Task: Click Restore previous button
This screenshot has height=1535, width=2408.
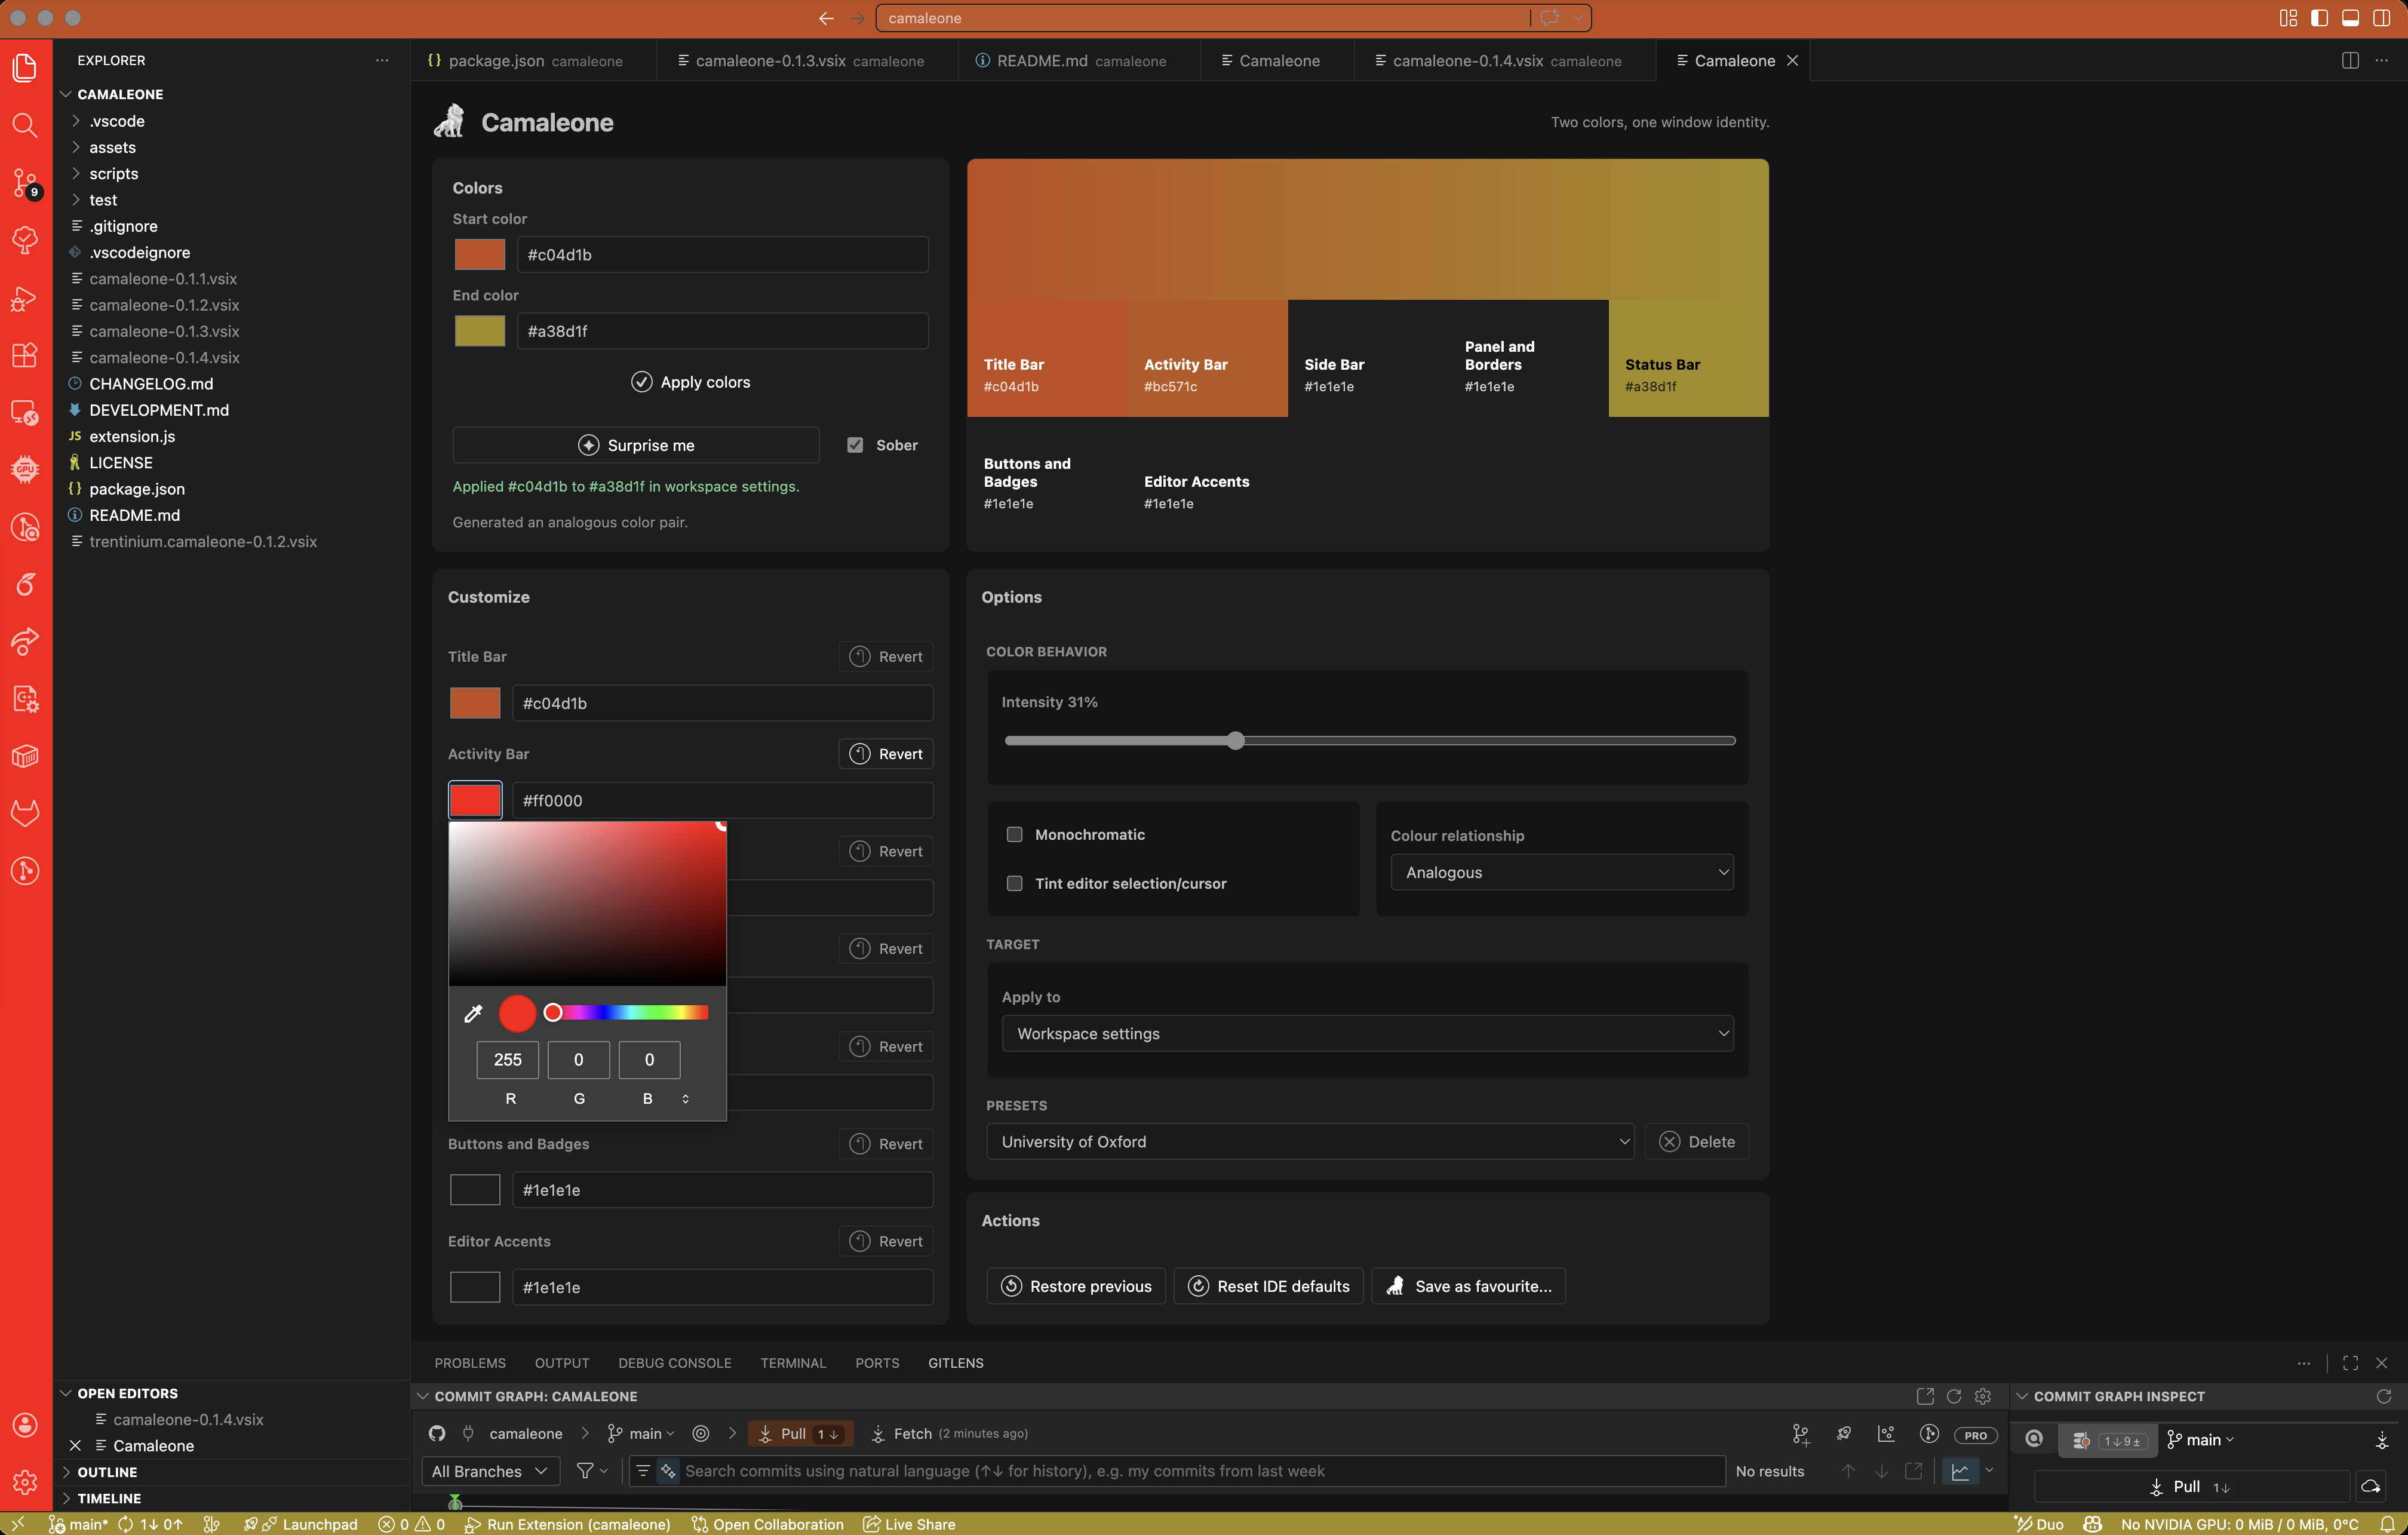Action: [1075, 1286]
